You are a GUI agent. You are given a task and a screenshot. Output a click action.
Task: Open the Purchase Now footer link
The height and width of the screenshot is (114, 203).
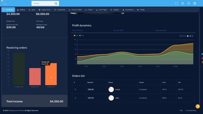191,111
